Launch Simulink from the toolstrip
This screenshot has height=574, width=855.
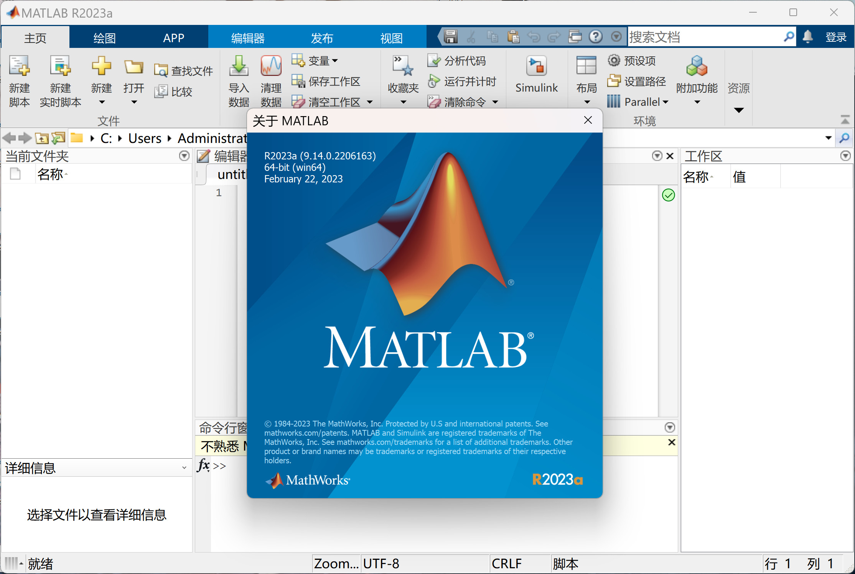click(x=536, y=75)
